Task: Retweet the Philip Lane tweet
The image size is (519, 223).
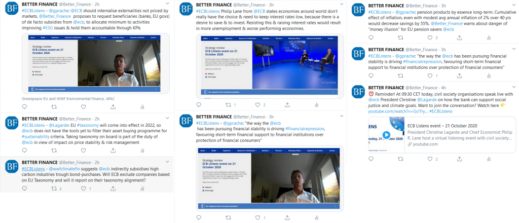Action: tap(228, 104)
